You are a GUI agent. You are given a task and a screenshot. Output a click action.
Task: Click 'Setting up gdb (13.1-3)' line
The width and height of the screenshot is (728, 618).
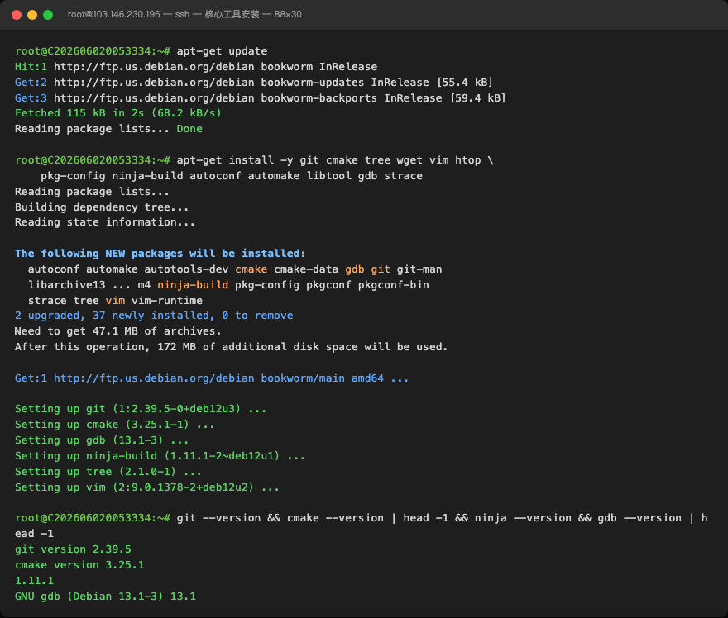(102, 440)
